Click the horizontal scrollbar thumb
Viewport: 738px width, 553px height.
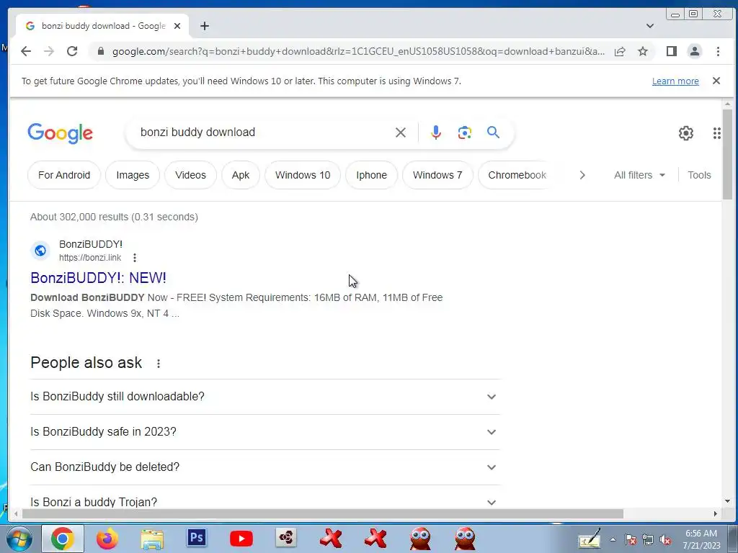(x=322, y=514)
